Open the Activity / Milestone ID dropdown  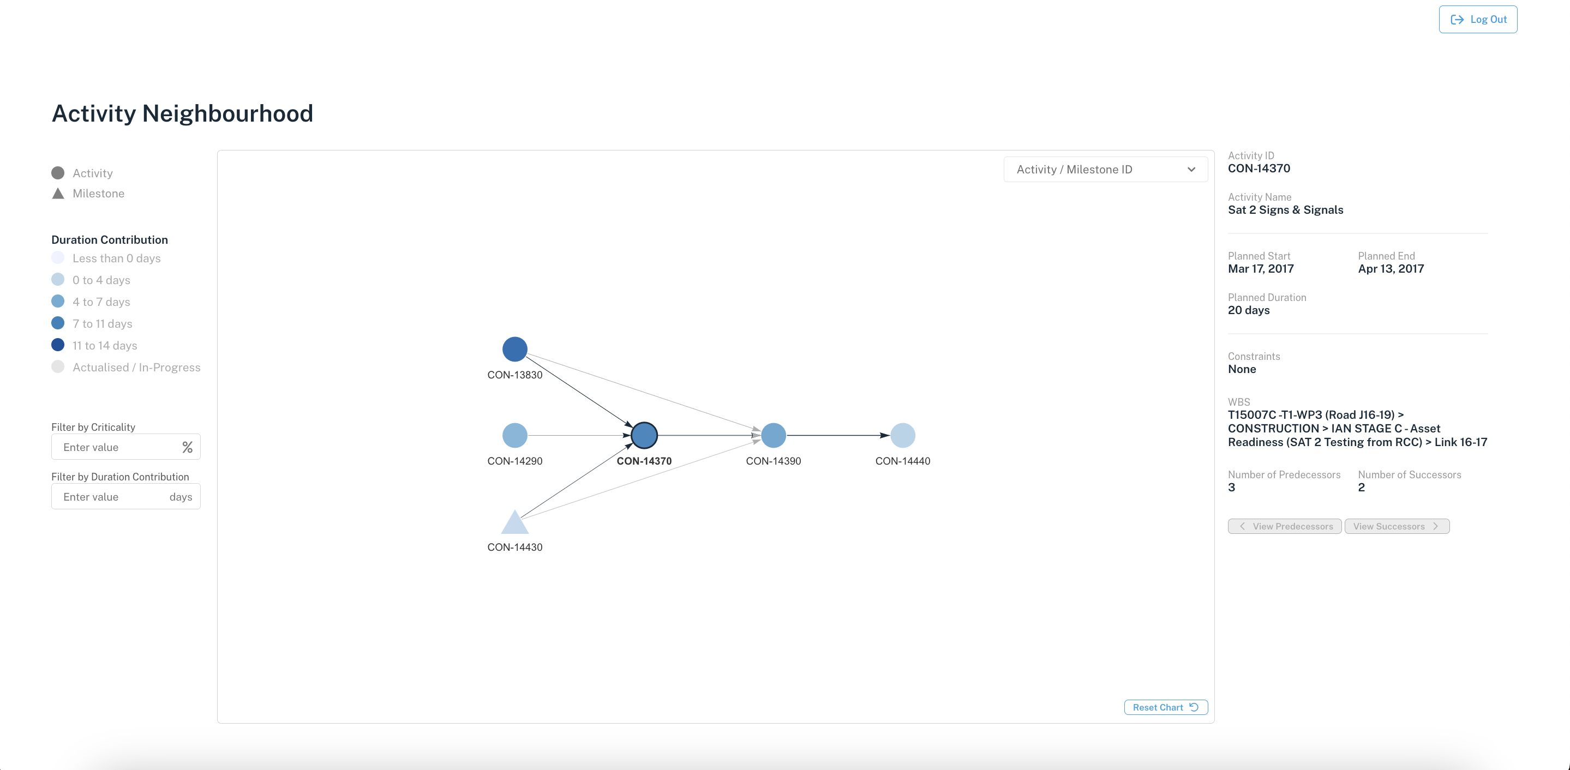1106,170
